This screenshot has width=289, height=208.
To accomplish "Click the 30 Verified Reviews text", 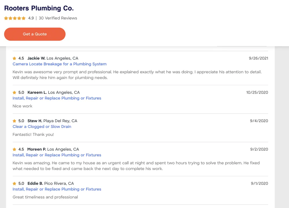I will coord(58,18).
